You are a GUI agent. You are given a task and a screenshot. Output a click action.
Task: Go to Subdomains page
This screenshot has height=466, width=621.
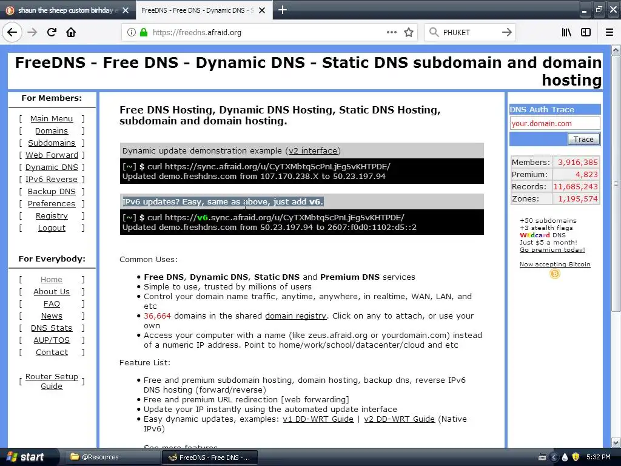(52, 143)
